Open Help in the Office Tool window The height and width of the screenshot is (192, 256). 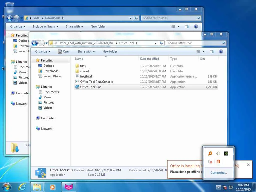[x=221, y=51]
